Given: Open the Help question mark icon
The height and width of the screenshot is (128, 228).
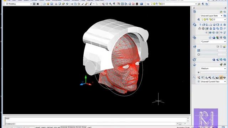Looking at the screenshot, I should click(141, 4).
